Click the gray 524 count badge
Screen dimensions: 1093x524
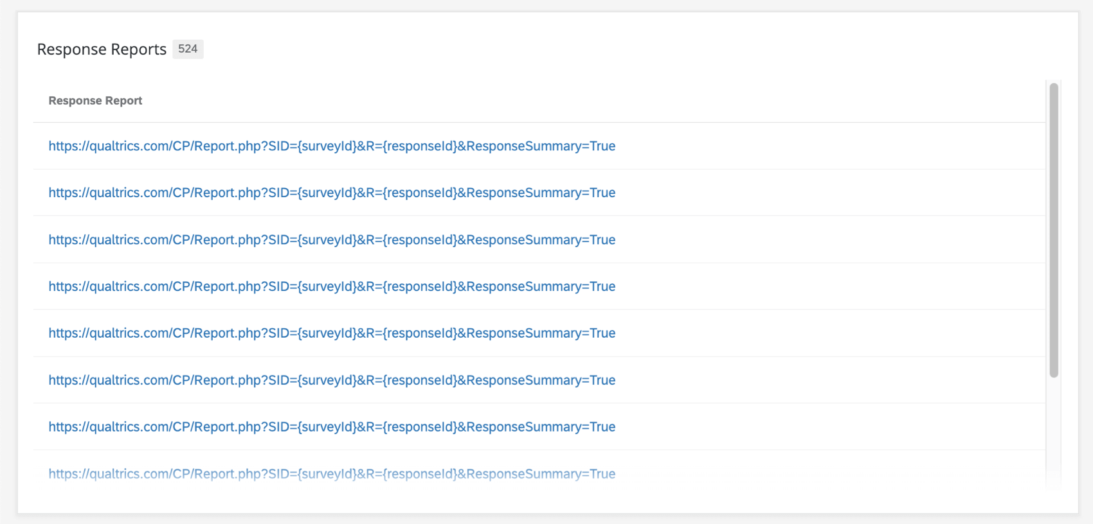click(x=188, y=49)
